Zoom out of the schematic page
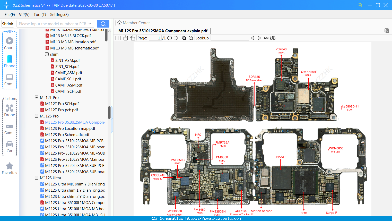 point(191,38)
